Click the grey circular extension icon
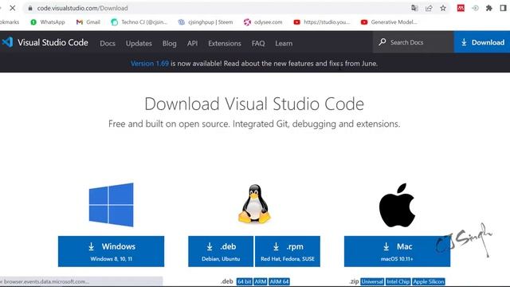Viewport: 510px width, 287px height. click(x=475, y=8)
